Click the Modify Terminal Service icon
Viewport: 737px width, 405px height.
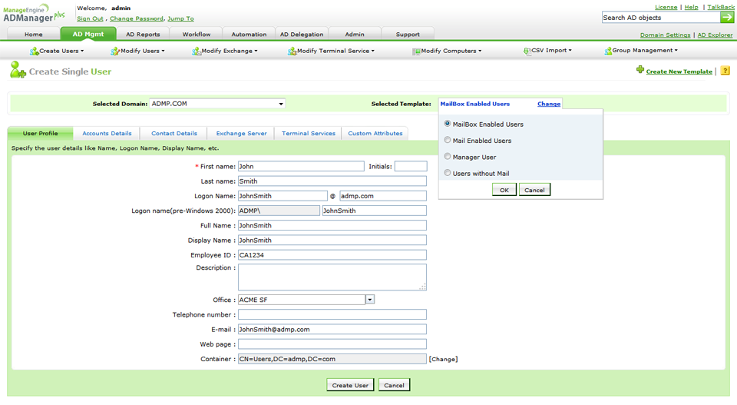click(292, 51)
